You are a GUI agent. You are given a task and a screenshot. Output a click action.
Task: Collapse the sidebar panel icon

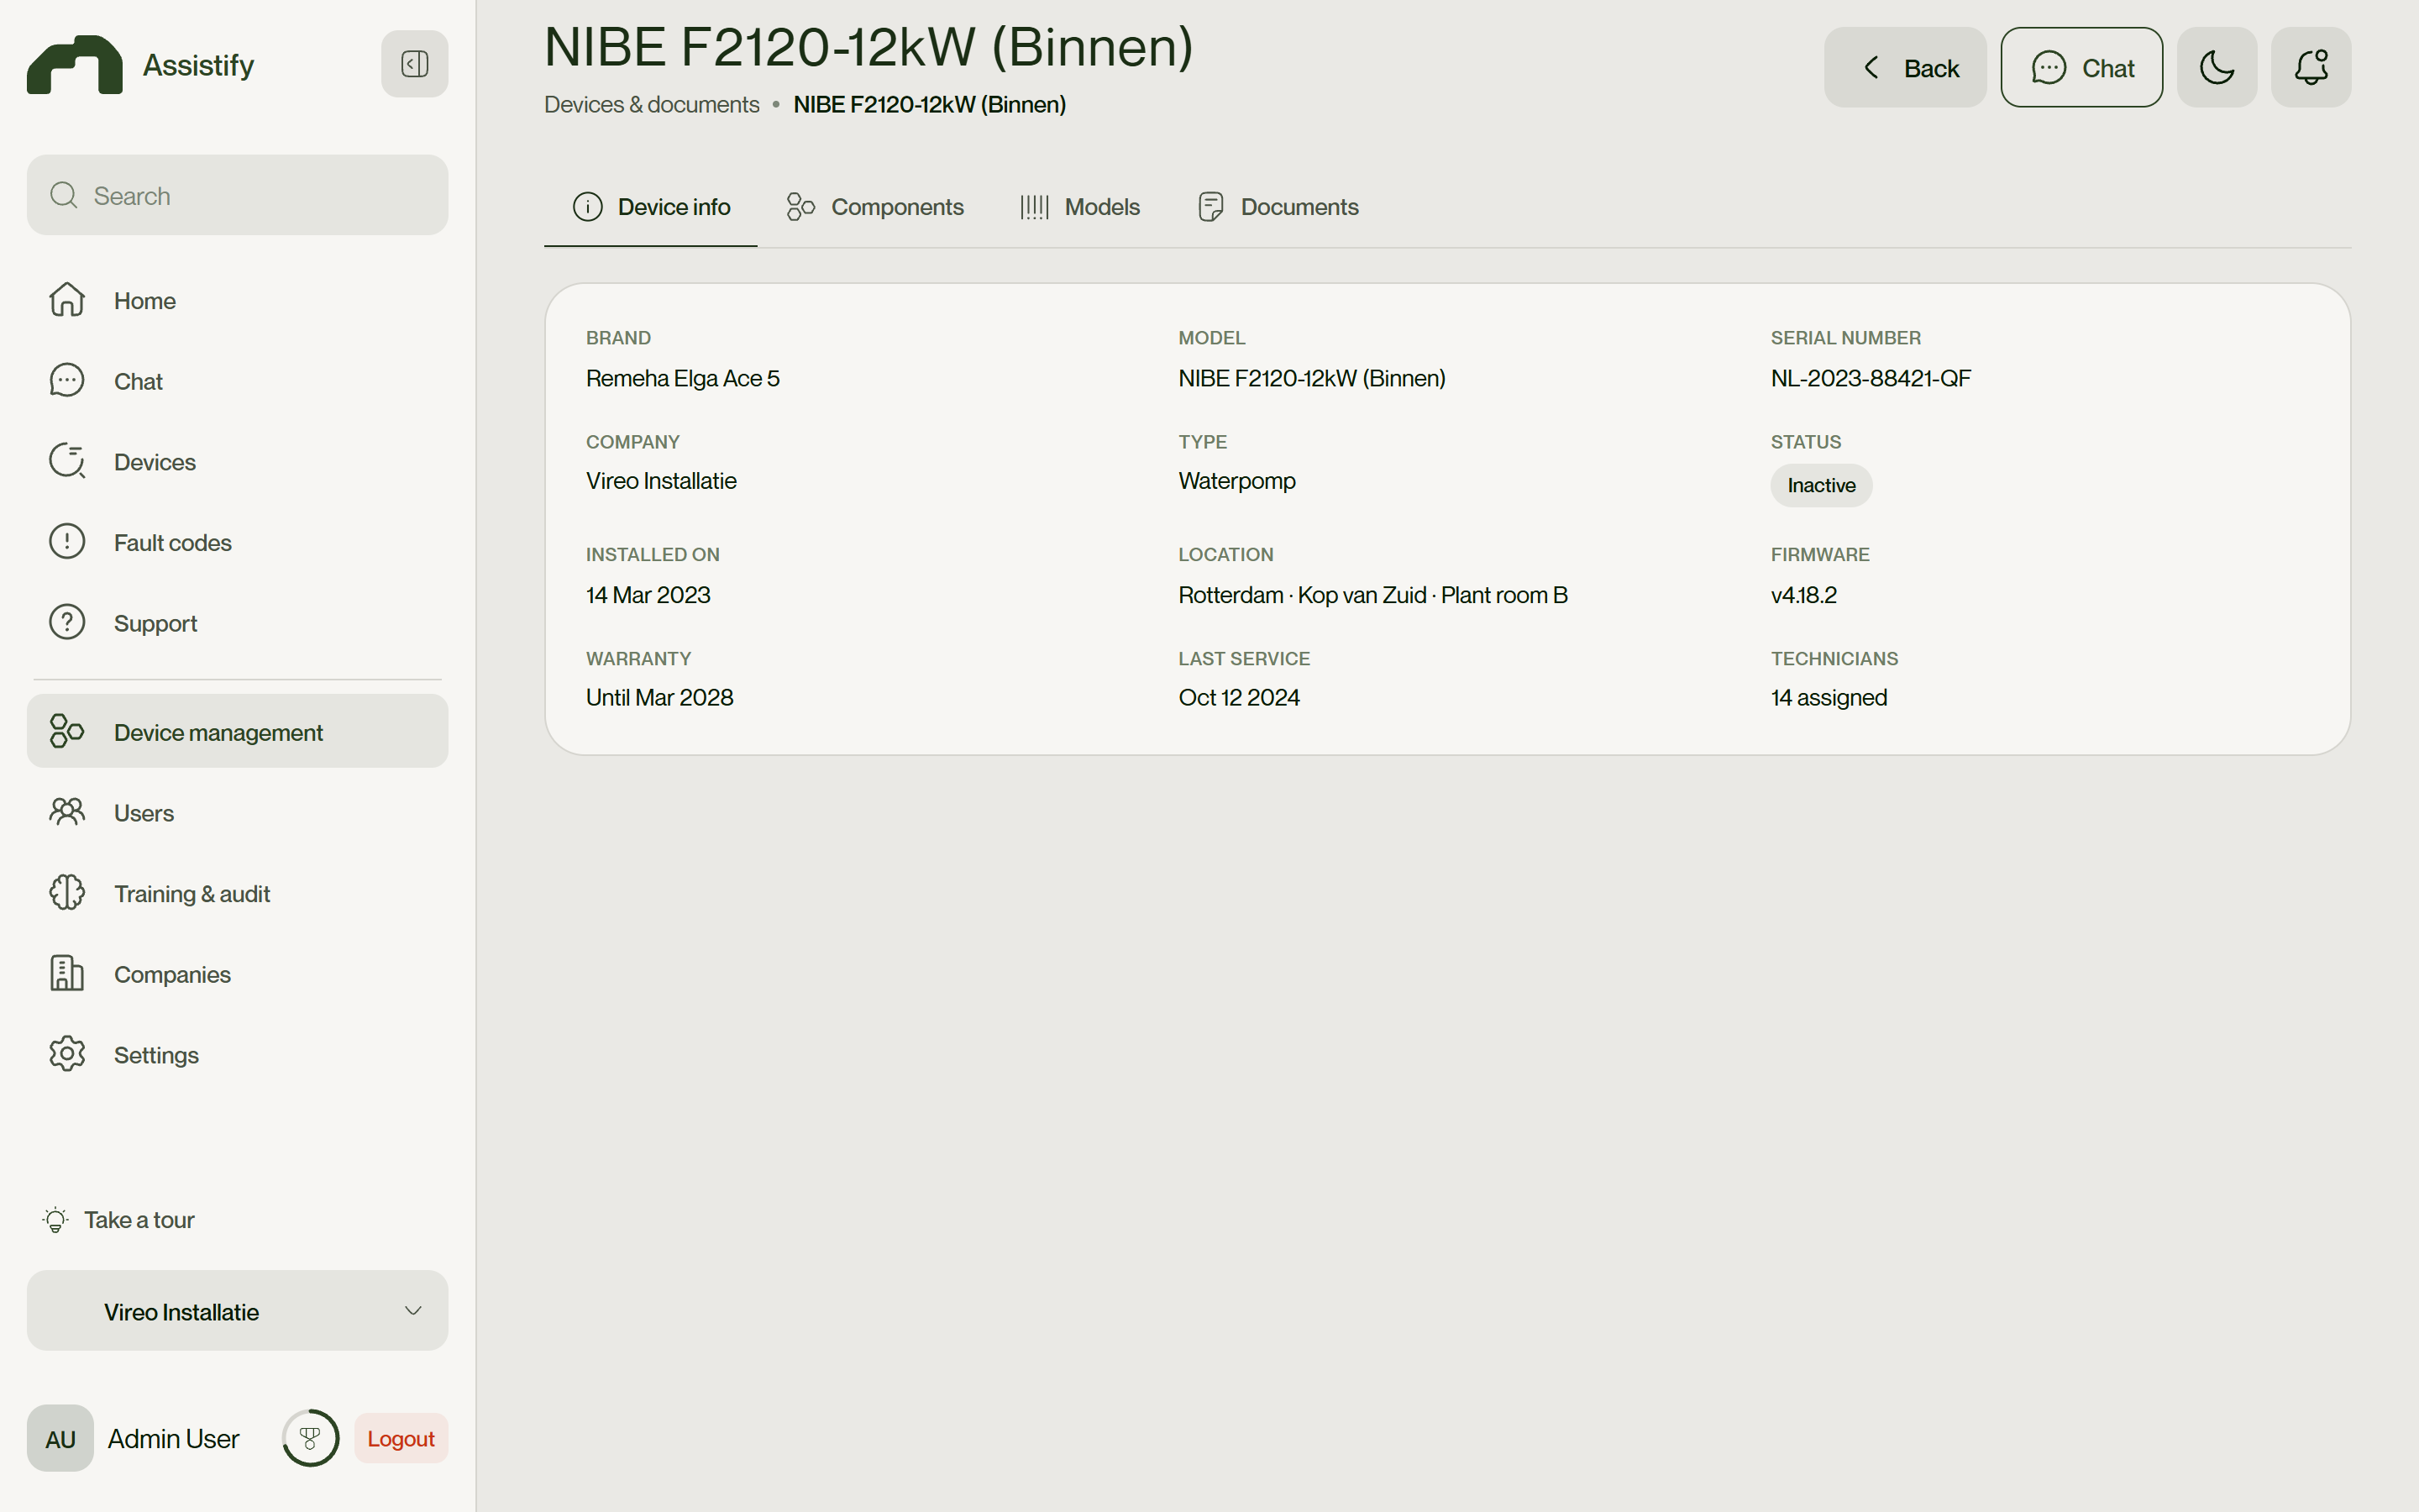click(414, 64)
